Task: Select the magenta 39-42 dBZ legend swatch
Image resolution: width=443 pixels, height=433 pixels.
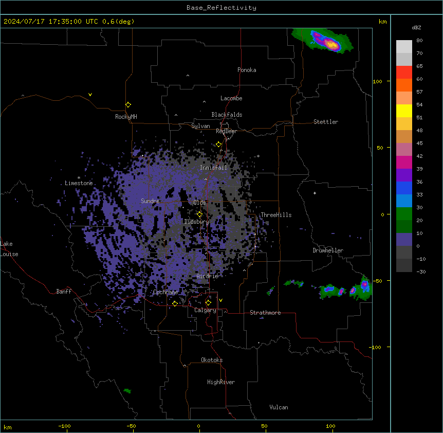Action: 404,162
